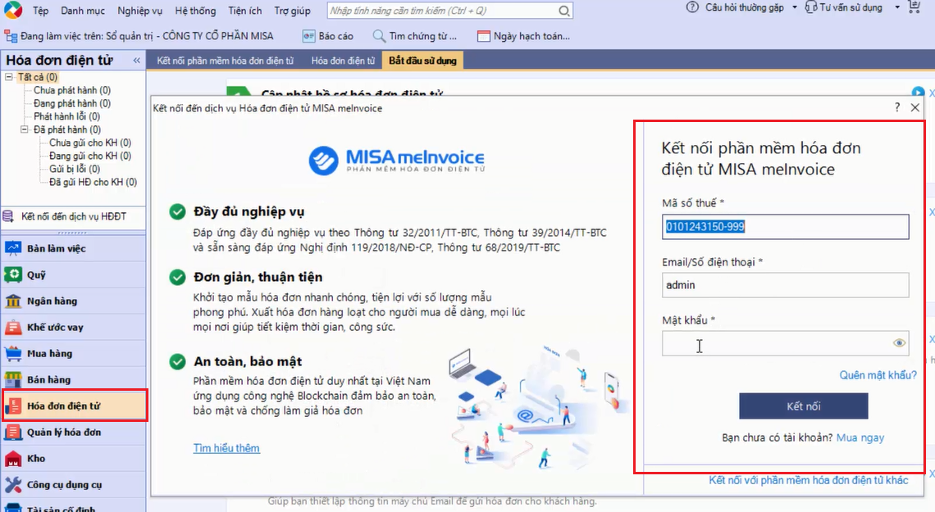Open the Tệp menu

[x=40, y=11]
